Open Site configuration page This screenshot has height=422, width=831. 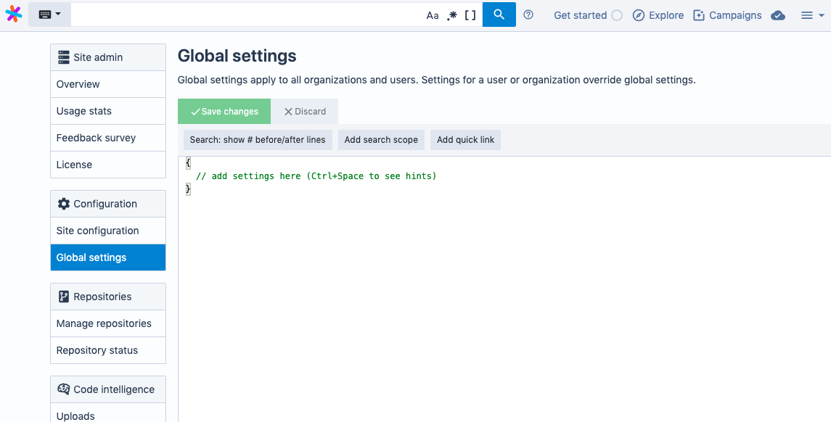(108, 231)
